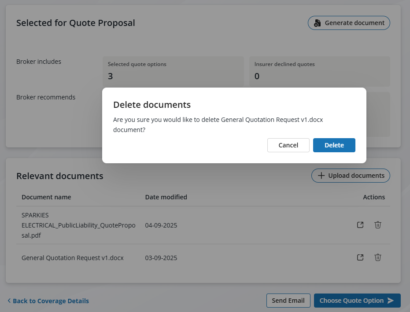This screenshot has height=312, width=410.
Task: Click the 04-09-2025 modified date
Action: [161, 225]
